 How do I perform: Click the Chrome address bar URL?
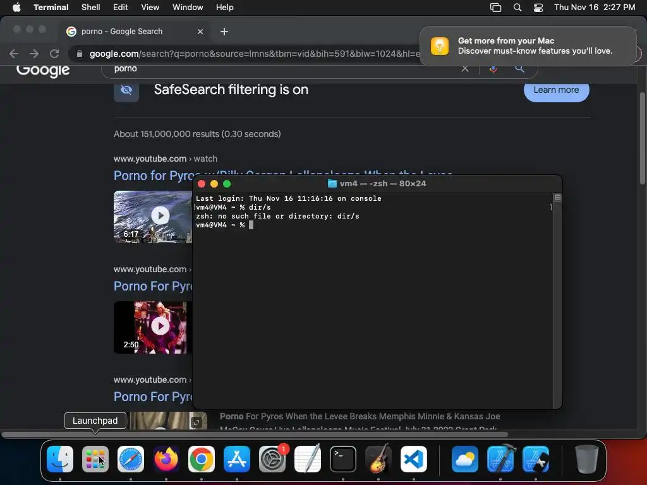(x=254, y=54)
